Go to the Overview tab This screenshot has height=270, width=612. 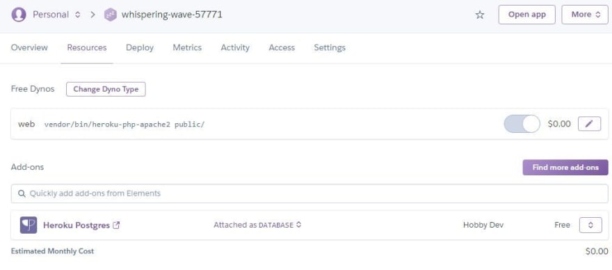coord(29,48)
